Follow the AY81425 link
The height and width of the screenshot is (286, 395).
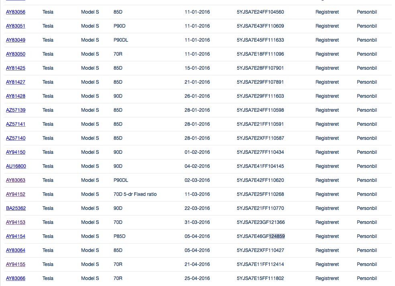pos(16,68)
